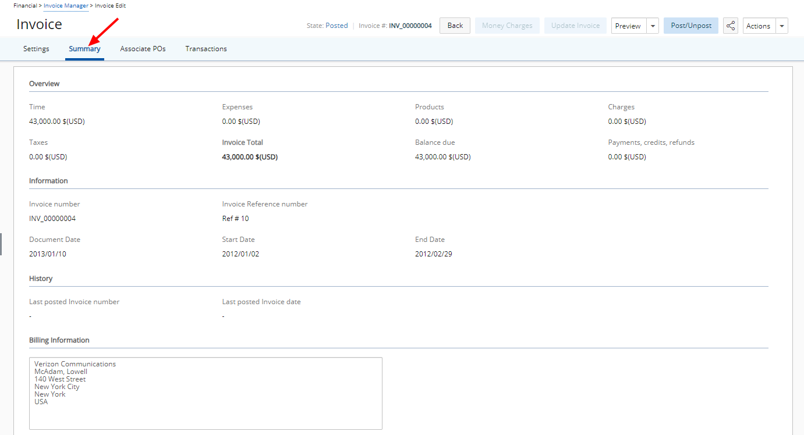
Task: Click the Time amount 43,000.00 $(USD)
Action: coord(57,122)
